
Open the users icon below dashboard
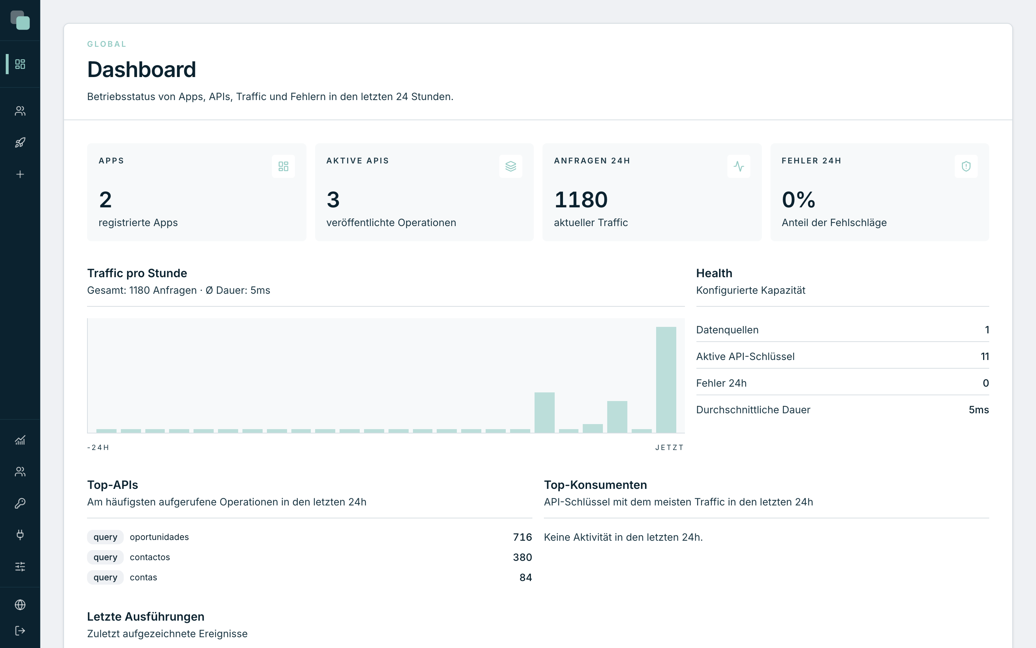click(x=20, y=111)
